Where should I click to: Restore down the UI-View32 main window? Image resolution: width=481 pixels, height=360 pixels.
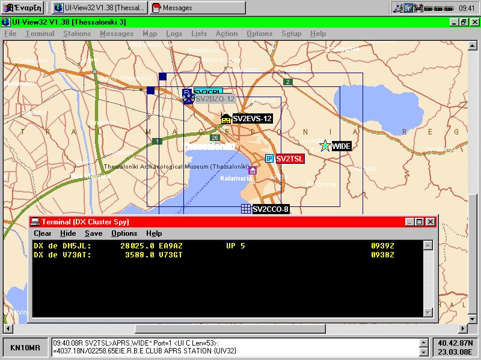coord(464,22)
